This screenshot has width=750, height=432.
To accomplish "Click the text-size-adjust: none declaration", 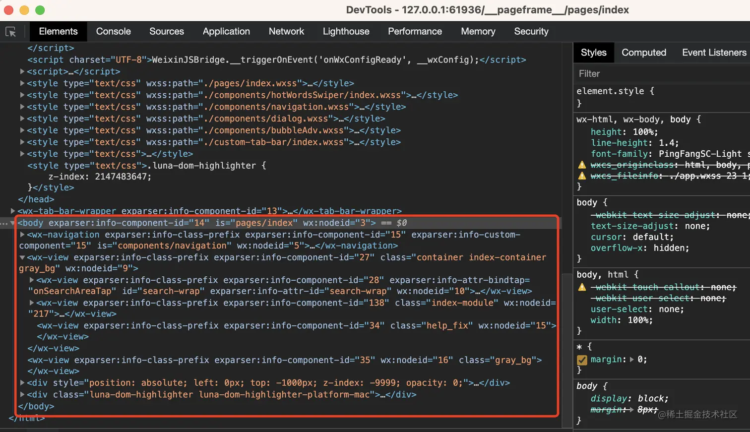I will point(650,226).
